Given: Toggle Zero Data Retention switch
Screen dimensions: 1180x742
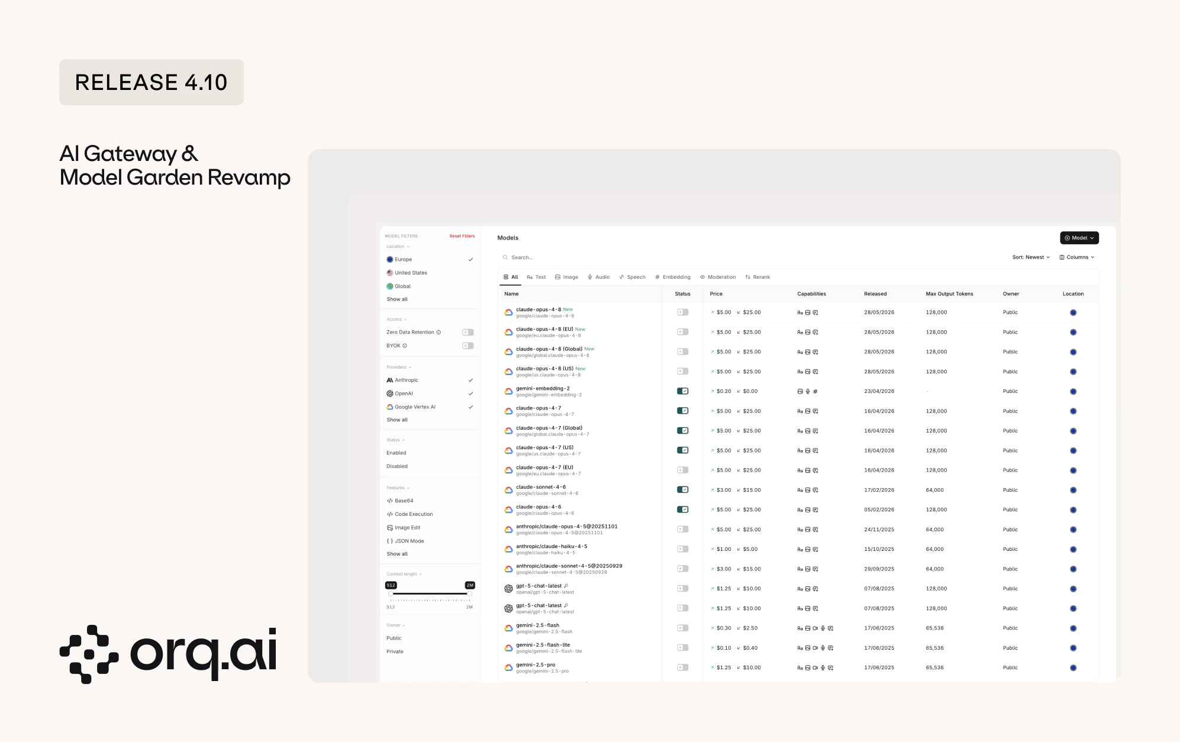Looking at the screenshot, I should pos(468,332).
